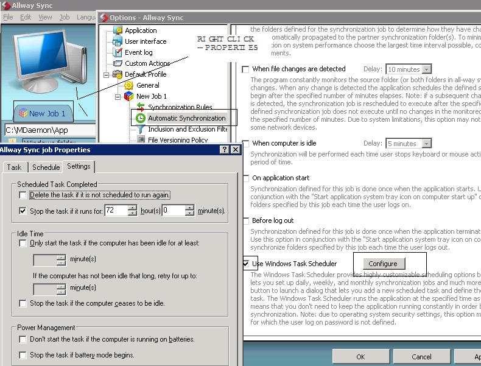The width and height of the screenshot is (481, 366).
Task: Check Delete the task if not scheduled again
Action: point(23,195)
